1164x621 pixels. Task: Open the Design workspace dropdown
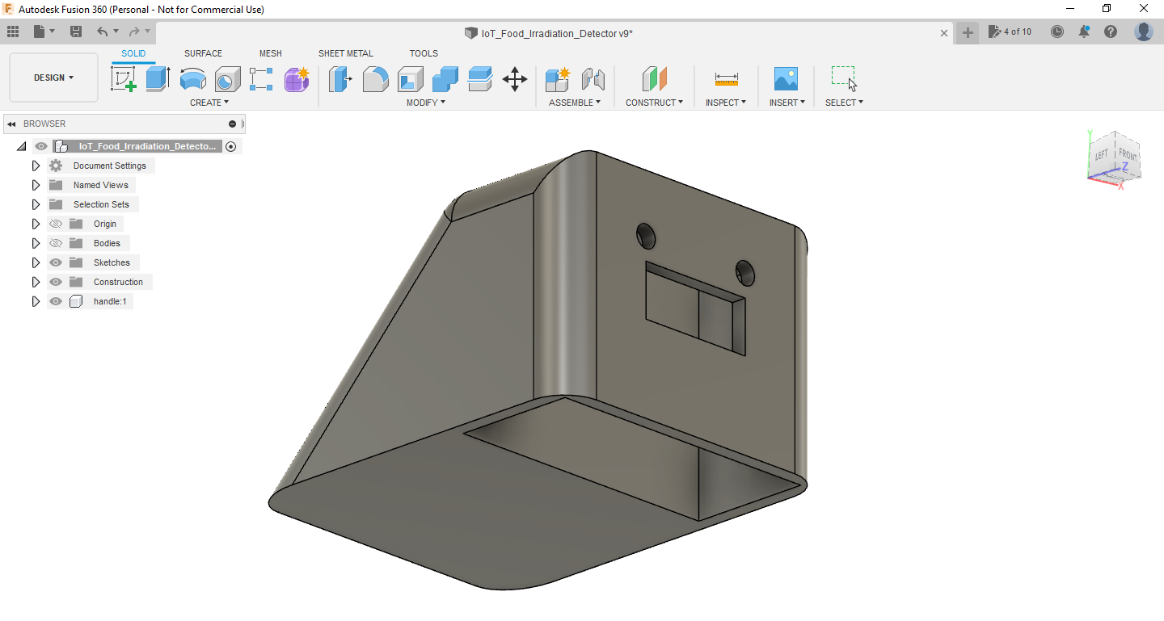coord(53,78)
